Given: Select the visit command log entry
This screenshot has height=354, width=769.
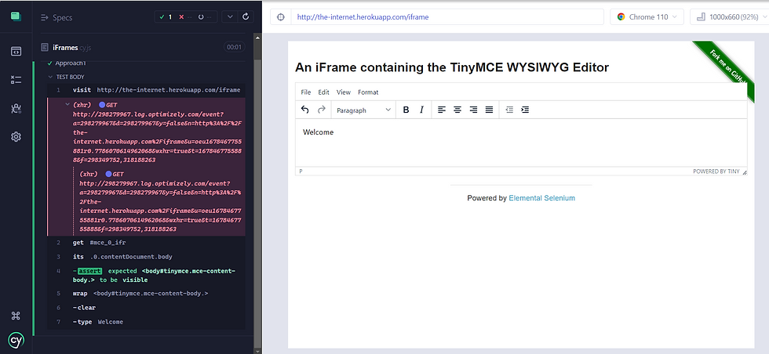Looking at the screenshot, I should tap(146, 90).
